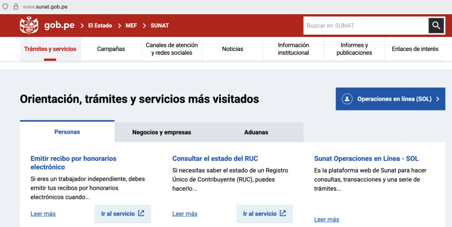Open Campañas menu
The image size is (452, 227).
click(111, 49)
